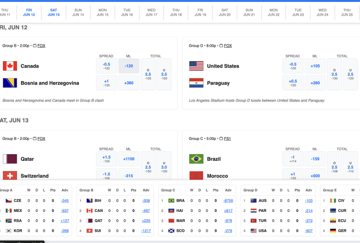Image resolution: width=360 pixels, height=243 pixels.
Task: Click CIV flag in Group E table
Action: tap(333, 201)
